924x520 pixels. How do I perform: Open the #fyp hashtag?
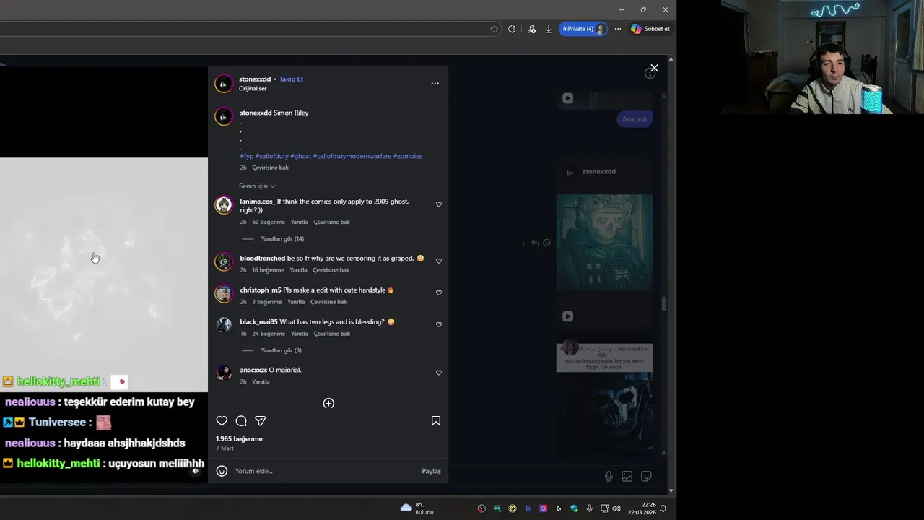click(x=247, y=156)
